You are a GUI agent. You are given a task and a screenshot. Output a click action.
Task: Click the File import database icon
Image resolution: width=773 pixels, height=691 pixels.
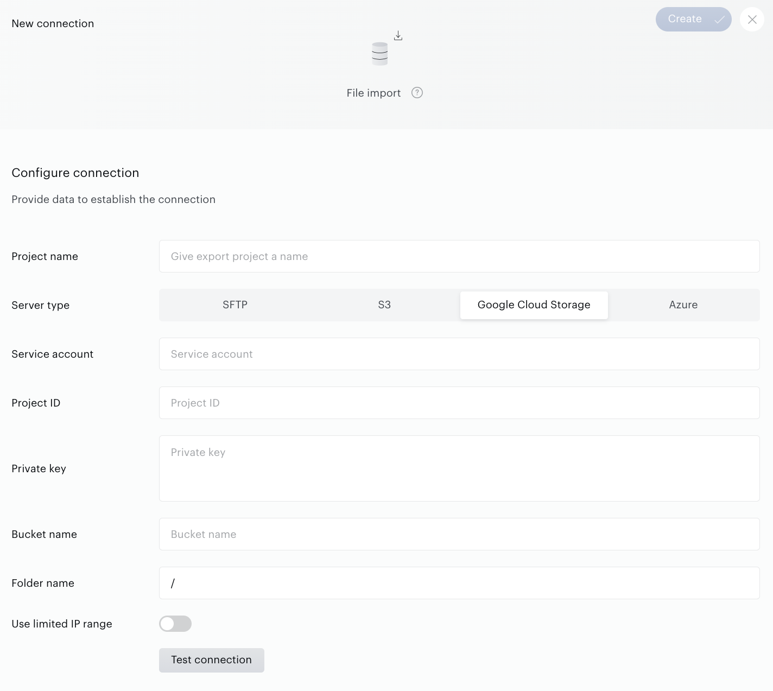380,54
